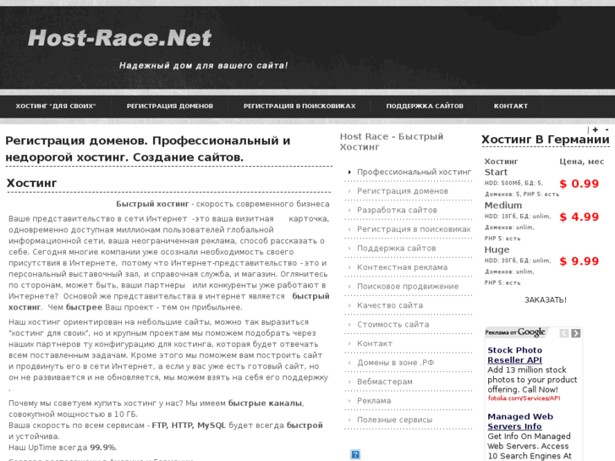615x461 pixels.
Task: Open the Качество сайта sidebar link
Action: click(x=390, y=305)
